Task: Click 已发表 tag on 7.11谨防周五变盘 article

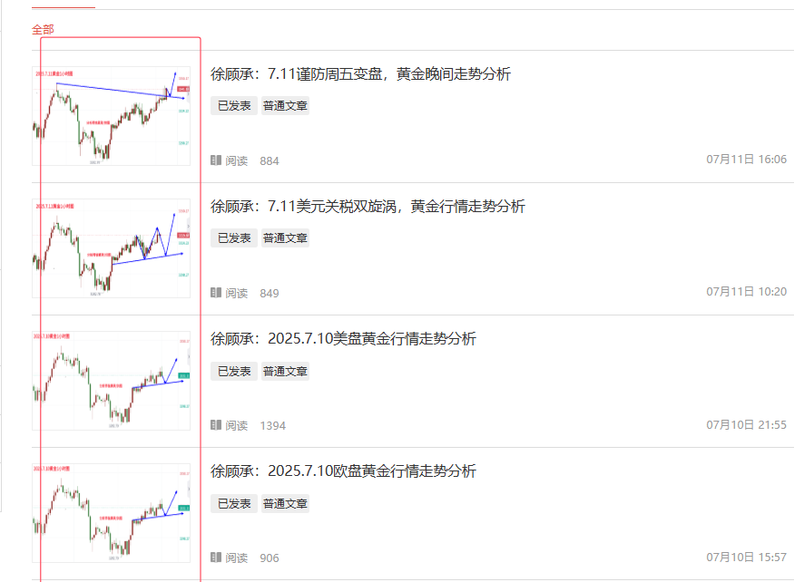Action: 234,105
